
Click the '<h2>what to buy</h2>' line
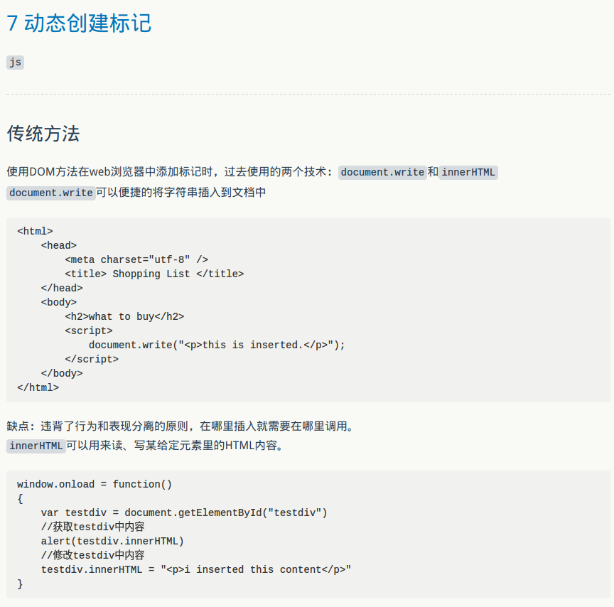[124, 316]
